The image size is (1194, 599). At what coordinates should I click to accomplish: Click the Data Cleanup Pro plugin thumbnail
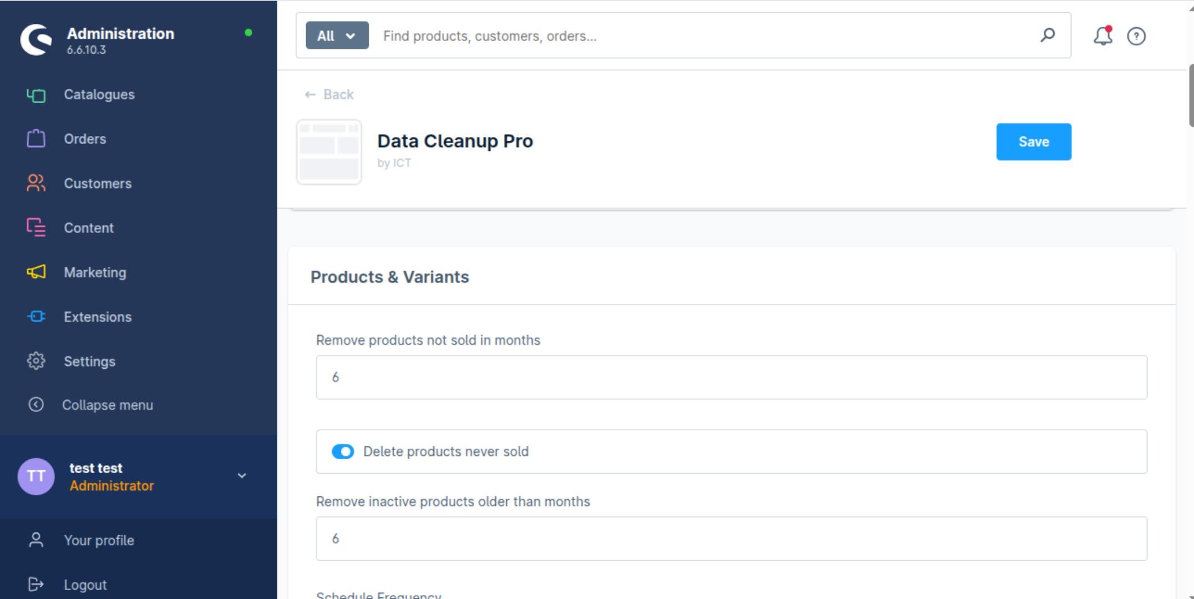click(329, 152)
